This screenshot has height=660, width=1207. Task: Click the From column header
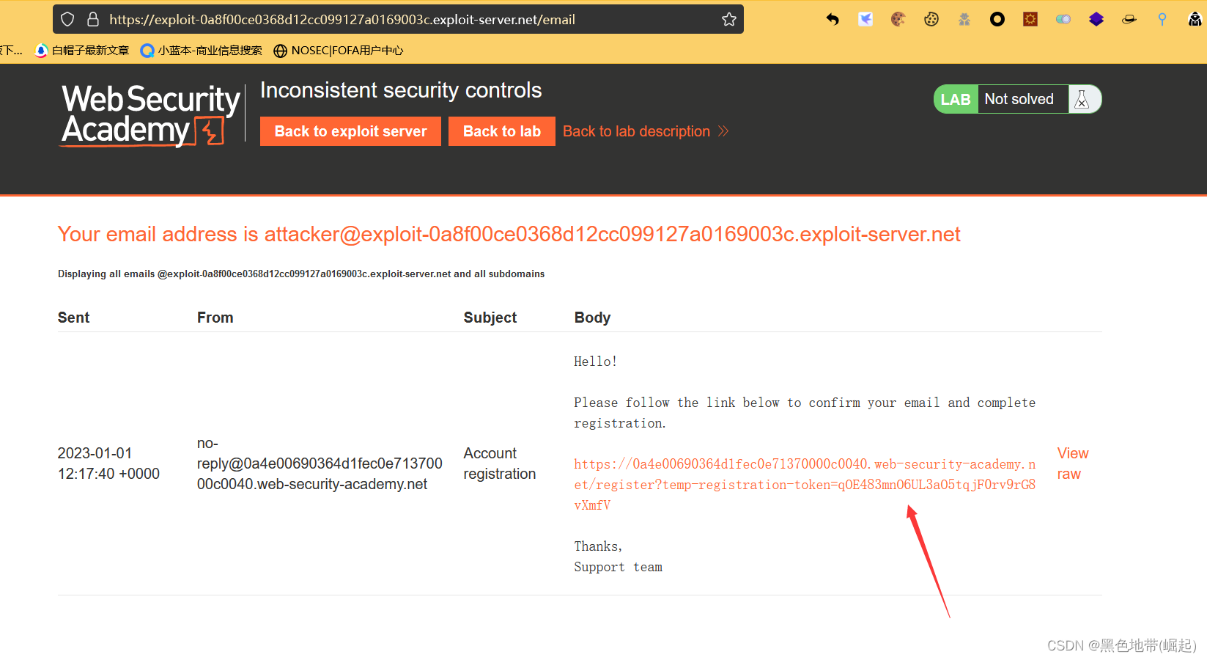[215, 318]
